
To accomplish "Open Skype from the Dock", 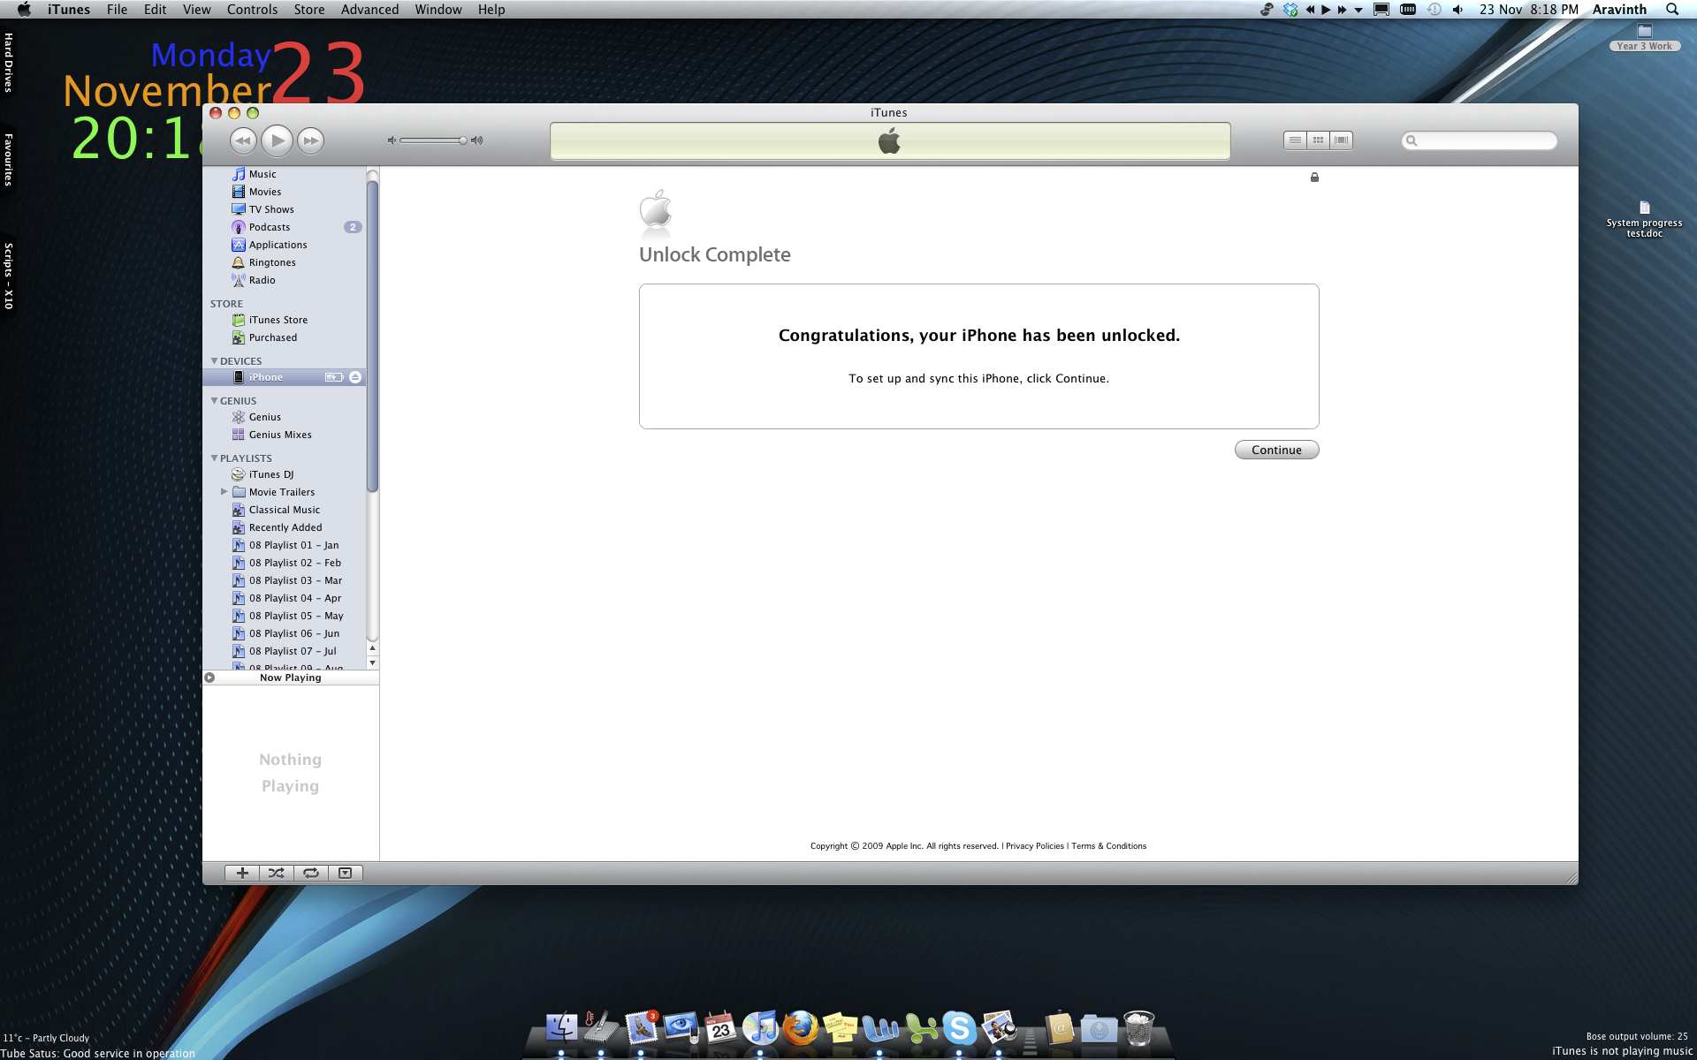I will 959,1027.
